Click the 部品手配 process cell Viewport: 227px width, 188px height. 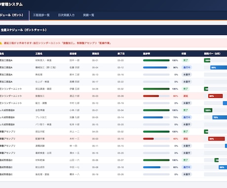coord(40,132)
